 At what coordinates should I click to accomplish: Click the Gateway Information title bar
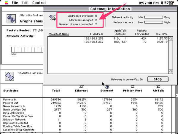110,9
